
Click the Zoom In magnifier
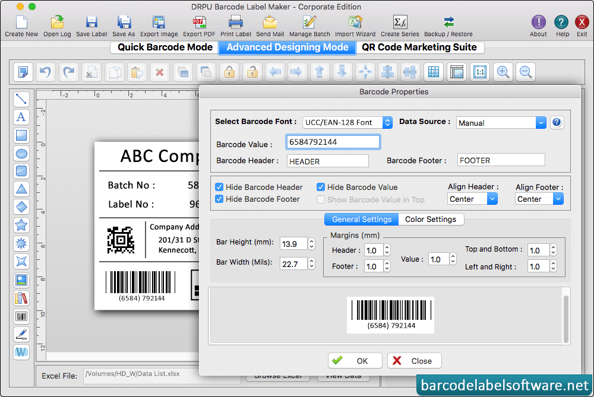503,72
